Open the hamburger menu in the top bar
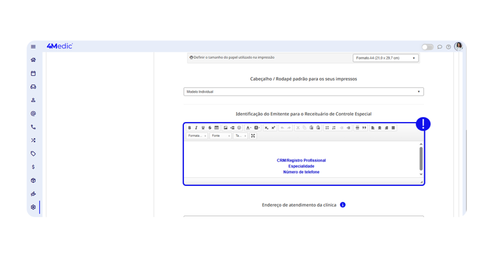This screenshot has height=258, width=493. [33, 47]
